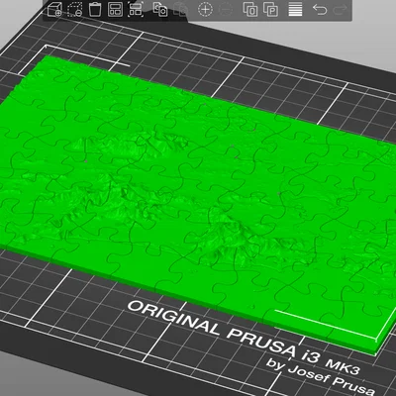Click the Add object cube icon
Viewport: 396px width, 396px height.
tap(54, 10)
